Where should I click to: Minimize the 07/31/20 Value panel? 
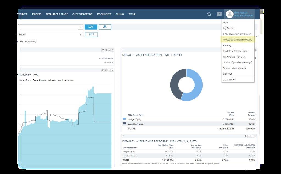point(109,50)
